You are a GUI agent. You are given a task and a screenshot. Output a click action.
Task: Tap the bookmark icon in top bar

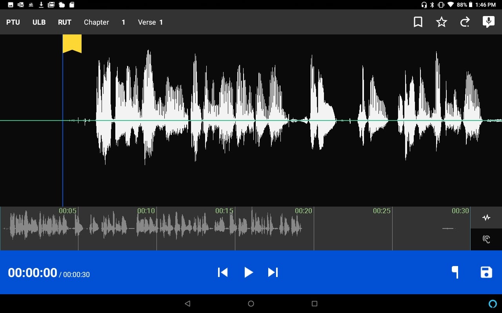coord(418,22)
